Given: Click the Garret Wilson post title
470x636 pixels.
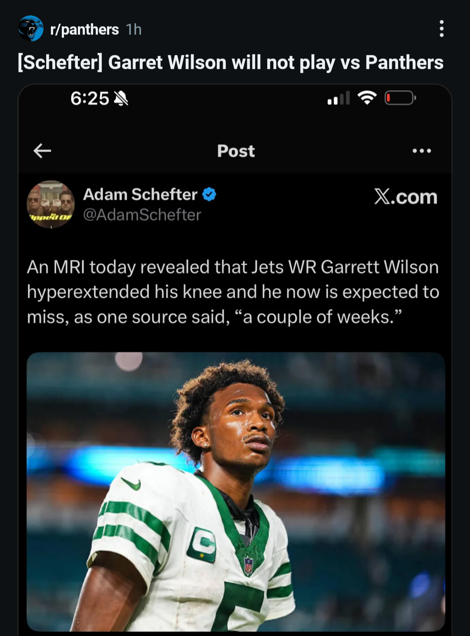Looking at the screenshot, I should pyautogui.click(x=230, y=62).
